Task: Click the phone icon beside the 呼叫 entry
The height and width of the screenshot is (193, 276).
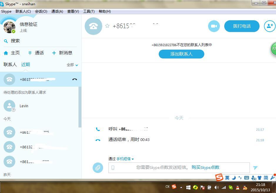Action: pyautogui.click(x=98, y=129)
